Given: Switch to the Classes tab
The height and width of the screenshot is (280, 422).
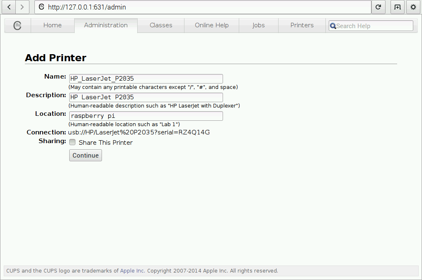Looking at the screenshot, I should 161,25.
